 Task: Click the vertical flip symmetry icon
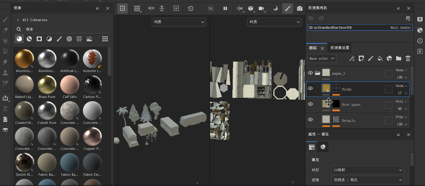coord(162,8)
